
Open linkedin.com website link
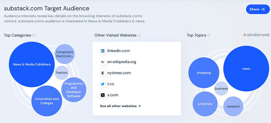pyautogui.click(x=119, y=51)
